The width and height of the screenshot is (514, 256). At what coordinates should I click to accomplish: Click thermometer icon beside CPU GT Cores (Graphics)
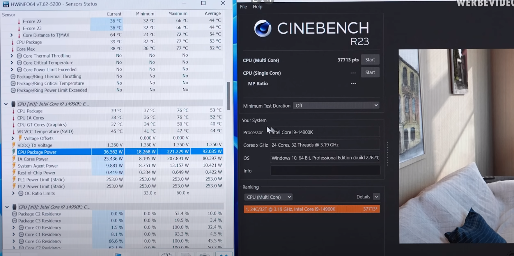pos(13,125)
